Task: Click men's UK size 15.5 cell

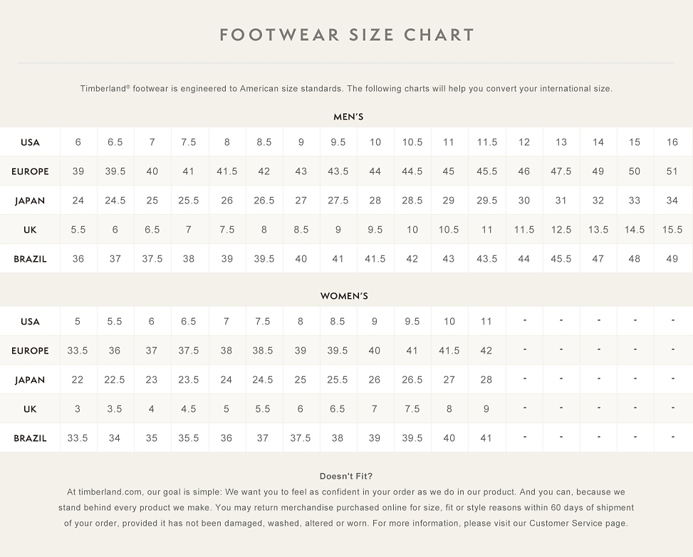Action: [672, 230]
